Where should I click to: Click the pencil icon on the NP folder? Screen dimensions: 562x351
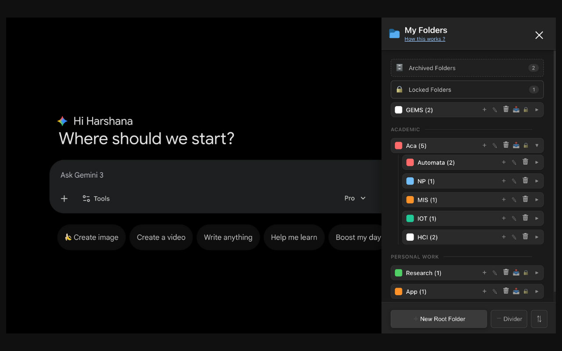click(x=514, y=181)
